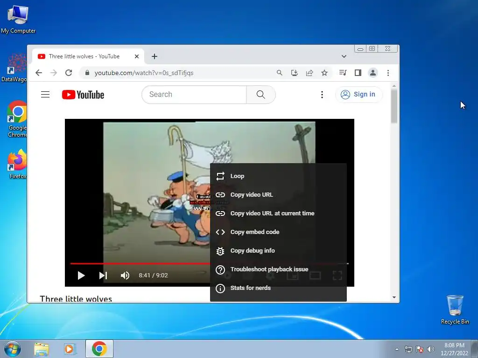The width and height of the screenshot is (478, 358).
Task: Choose Copy debug info
Action: click(278, 250)
